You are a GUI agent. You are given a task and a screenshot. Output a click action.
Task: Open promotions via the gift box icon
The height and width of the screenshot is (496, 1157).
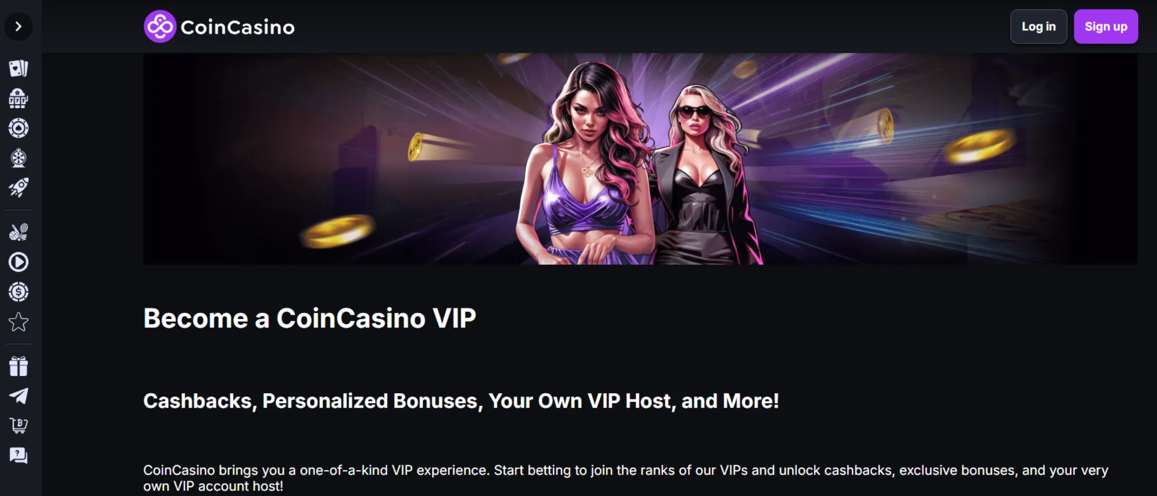coord(19,366)
